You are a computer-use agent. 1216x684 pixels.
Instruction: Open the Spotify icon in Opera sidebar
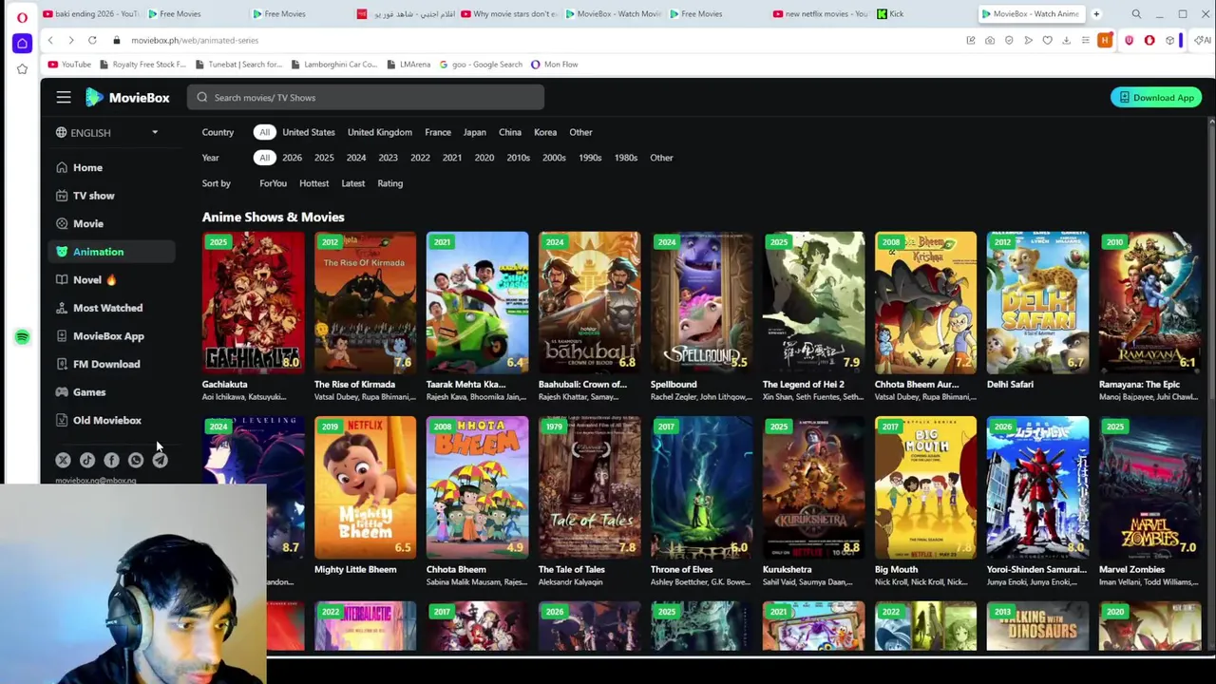point(22,337)
